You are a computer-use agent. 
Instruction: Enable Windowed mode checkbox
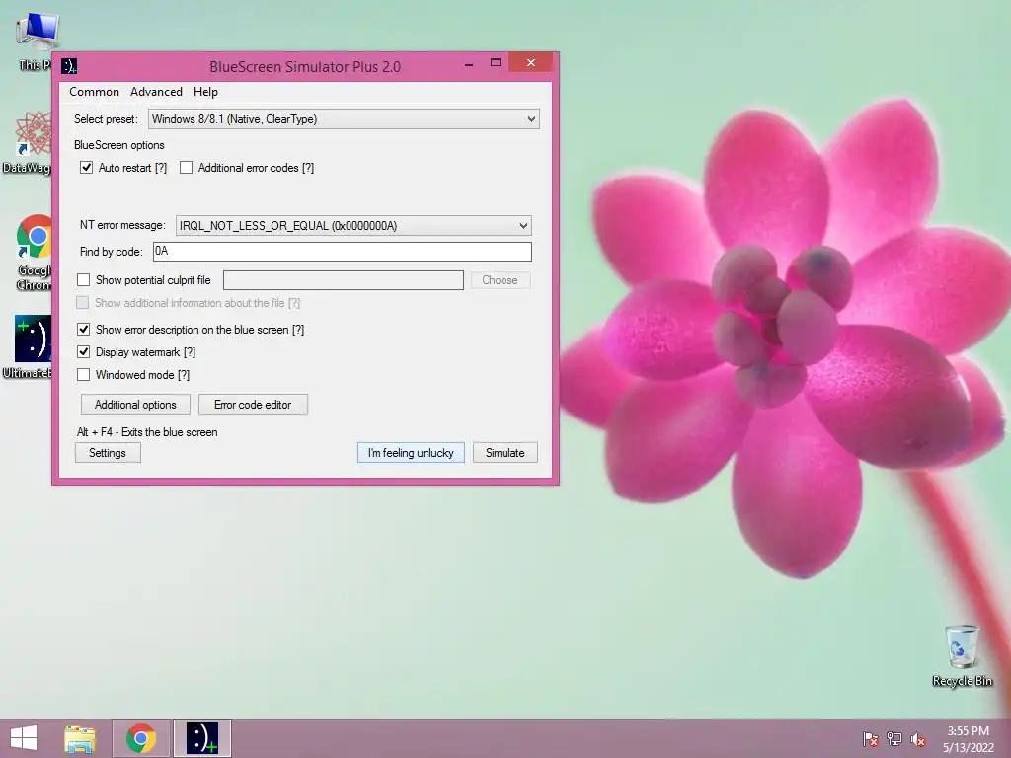coord(83,374)
